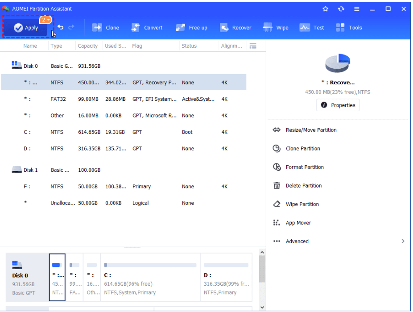The width and height of the screenshot is (413, 312).
Task: Open the Clone menu
Action: tap(106, 28)
